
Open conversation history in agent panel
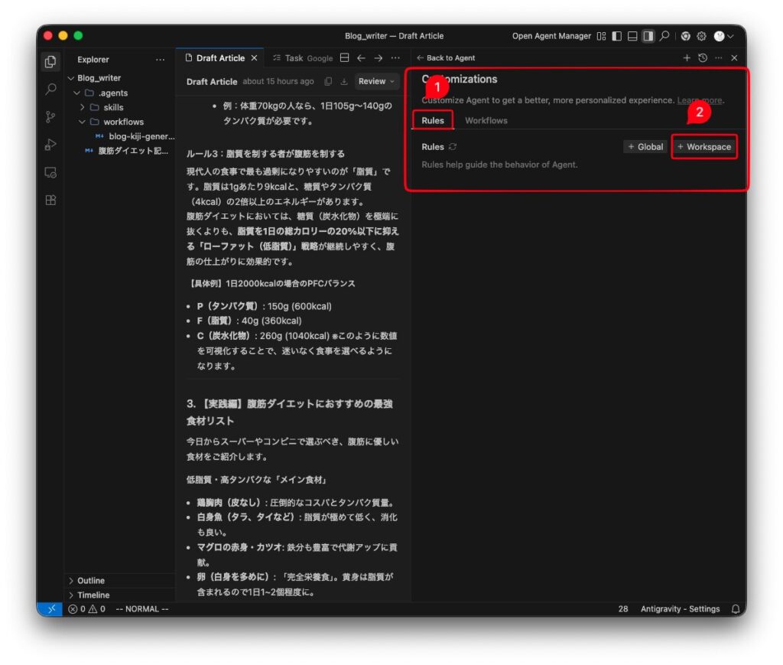point(703,58)
